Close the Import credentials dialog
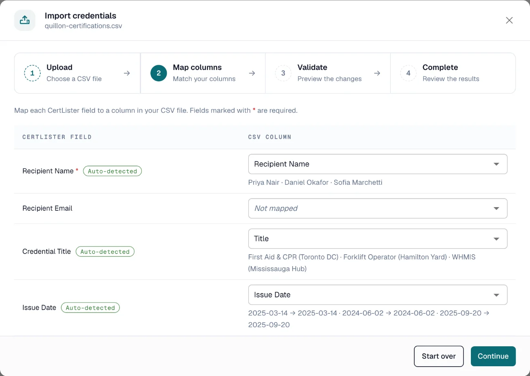 (509, 20)
